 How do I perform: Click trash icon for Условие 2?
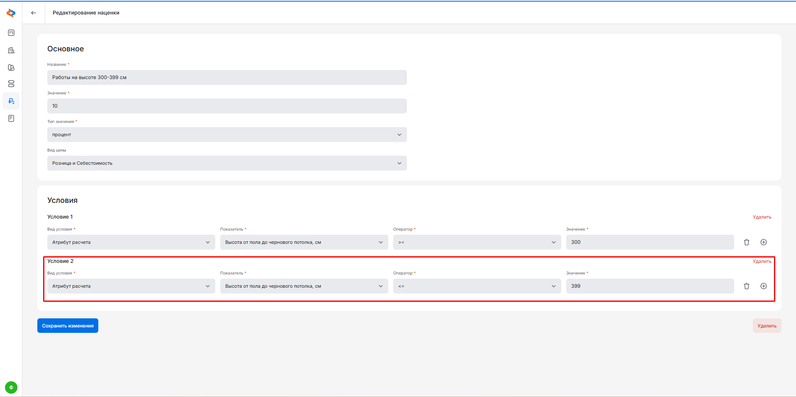(746, 286)
